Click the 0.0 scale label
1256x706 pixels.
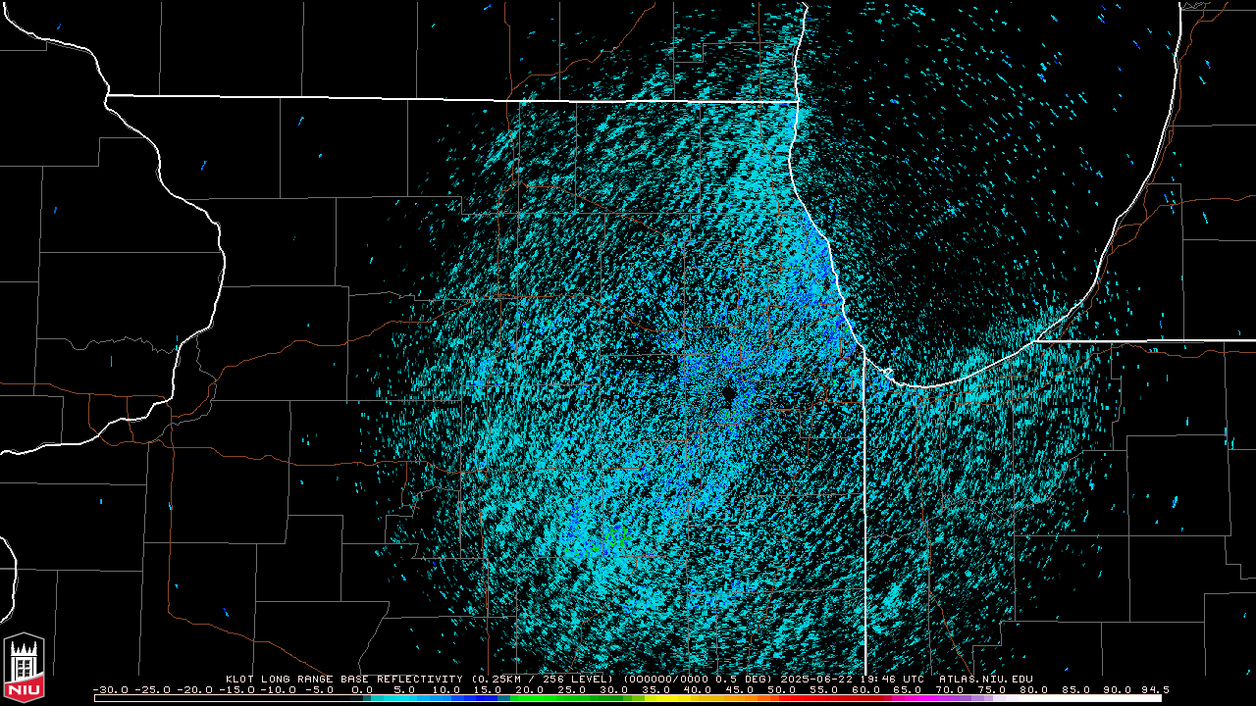(361, 689)
